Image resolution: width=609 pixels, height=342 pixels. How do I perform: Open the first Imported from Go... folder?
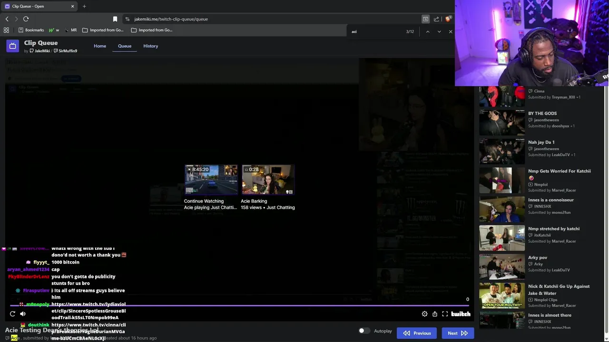point(103,30)
